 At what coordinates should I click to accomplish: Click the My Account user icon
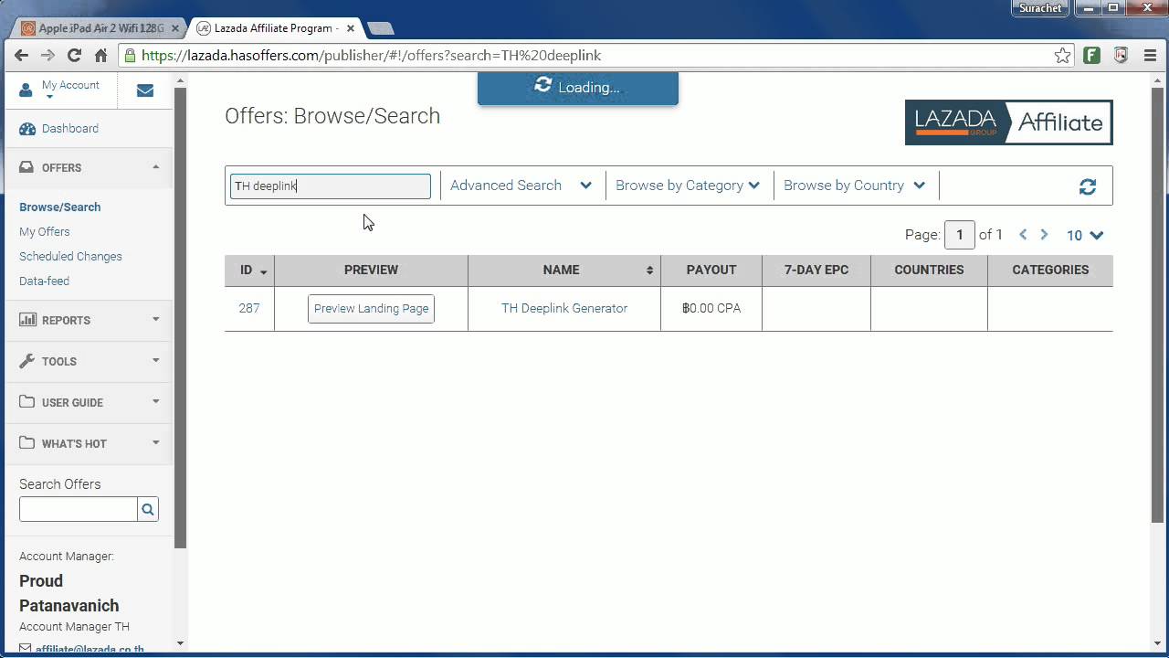point(26,90)
